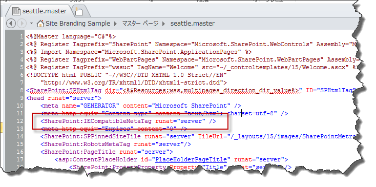
Task: Click line 1 Master language directive
Action: [71, 37]
